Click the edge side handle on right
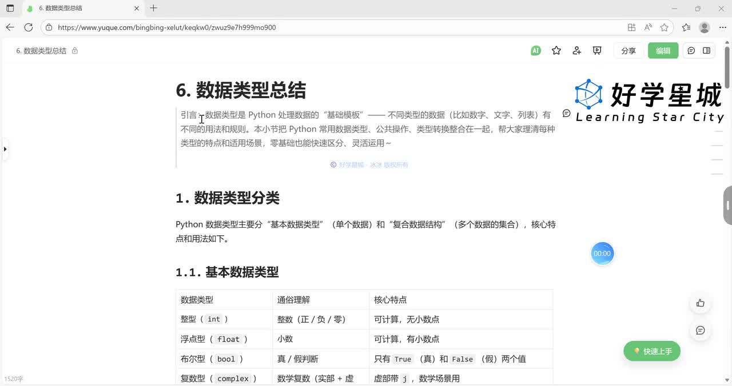 727,205
